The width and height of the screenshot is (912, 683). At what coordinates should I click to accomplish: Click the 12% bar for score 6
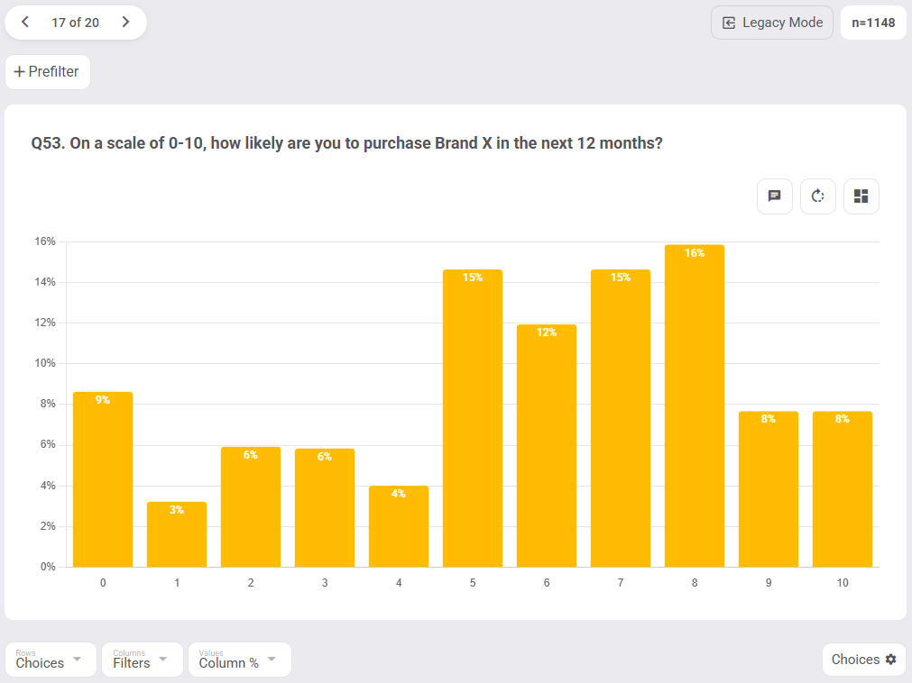[547, 445]
